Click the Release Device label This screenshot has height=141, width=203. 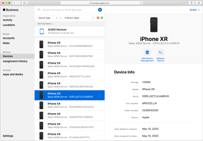pos(161,59)
